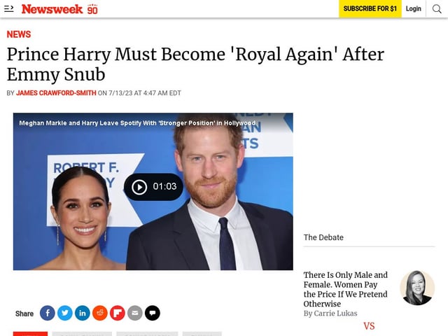Share article on LinkedIn
The width and height of the screenshot is (448, 336).
click(83, 313)
